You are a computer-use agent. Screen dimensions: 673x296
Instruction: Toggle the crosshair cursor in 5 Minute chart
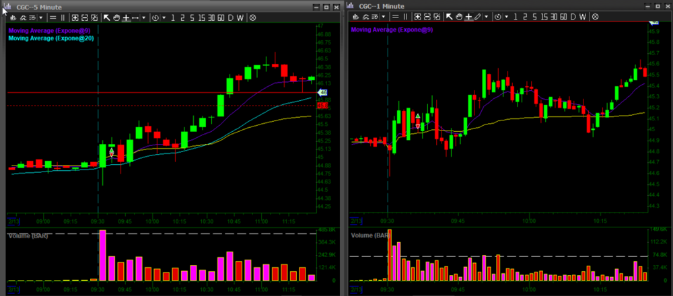tap(126, 18)
